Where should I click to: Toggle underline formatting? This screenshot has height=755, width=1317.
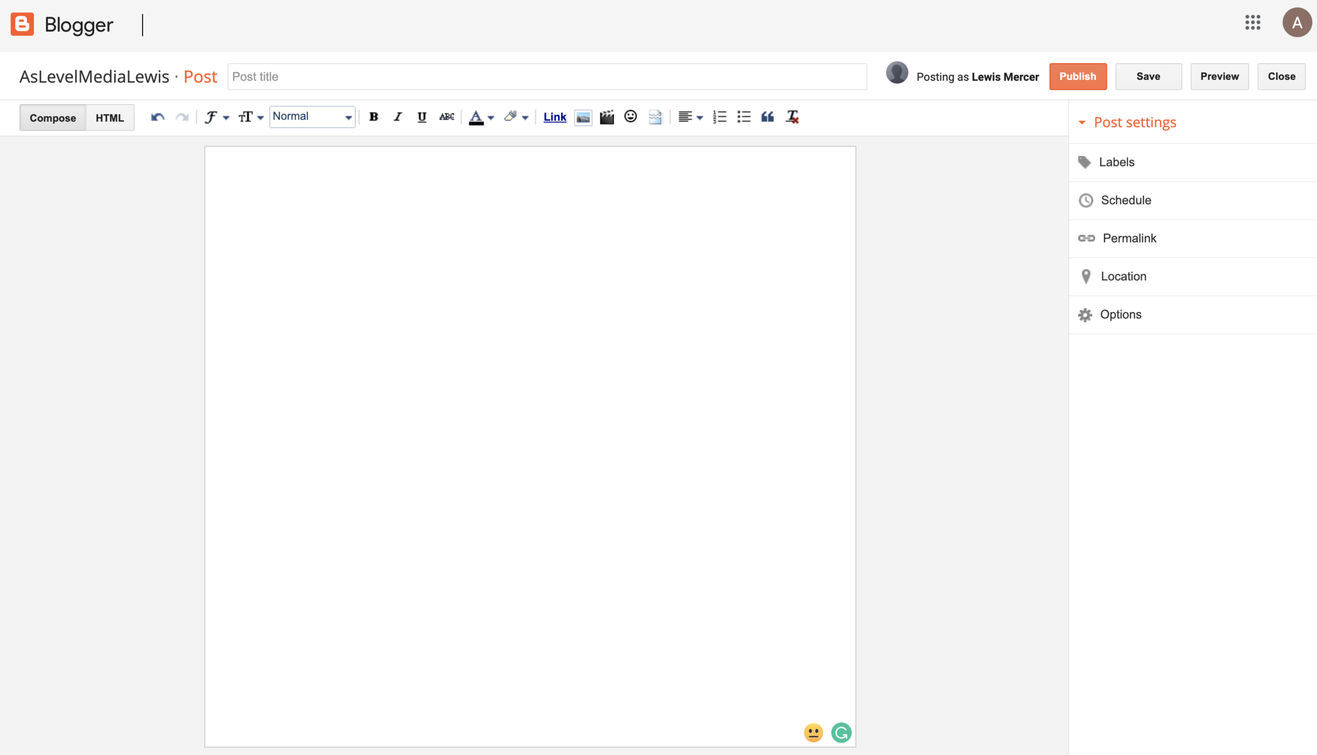(x=422, y=116)
